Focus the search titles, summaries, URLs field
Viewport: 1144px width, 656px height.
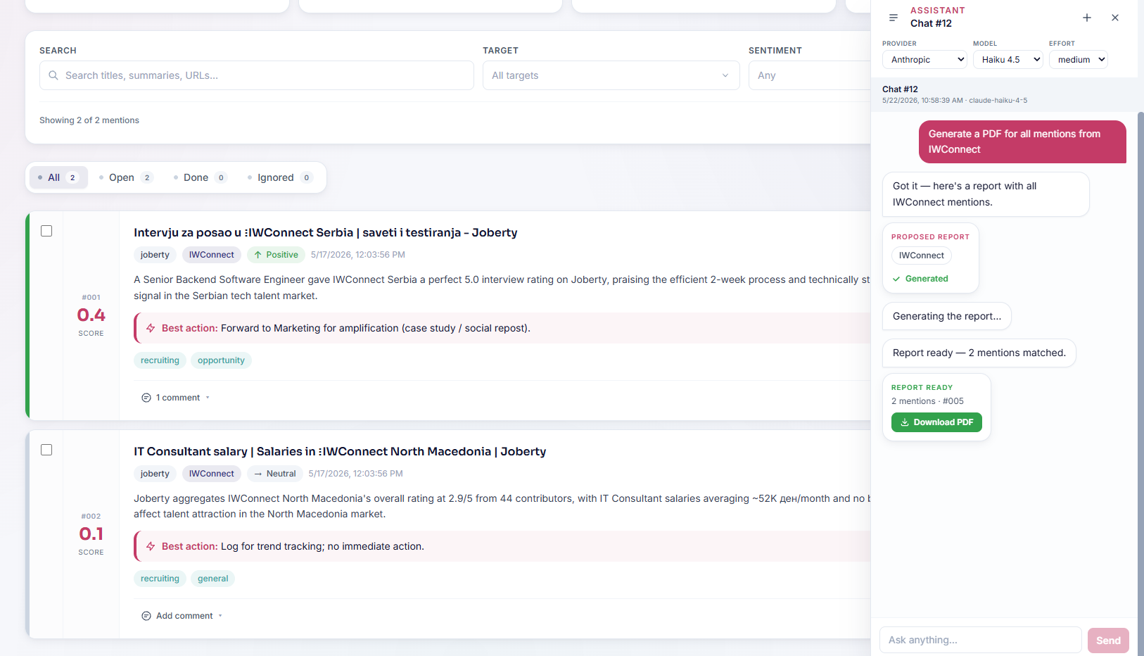pyautogui.click(x=257, y=75)
